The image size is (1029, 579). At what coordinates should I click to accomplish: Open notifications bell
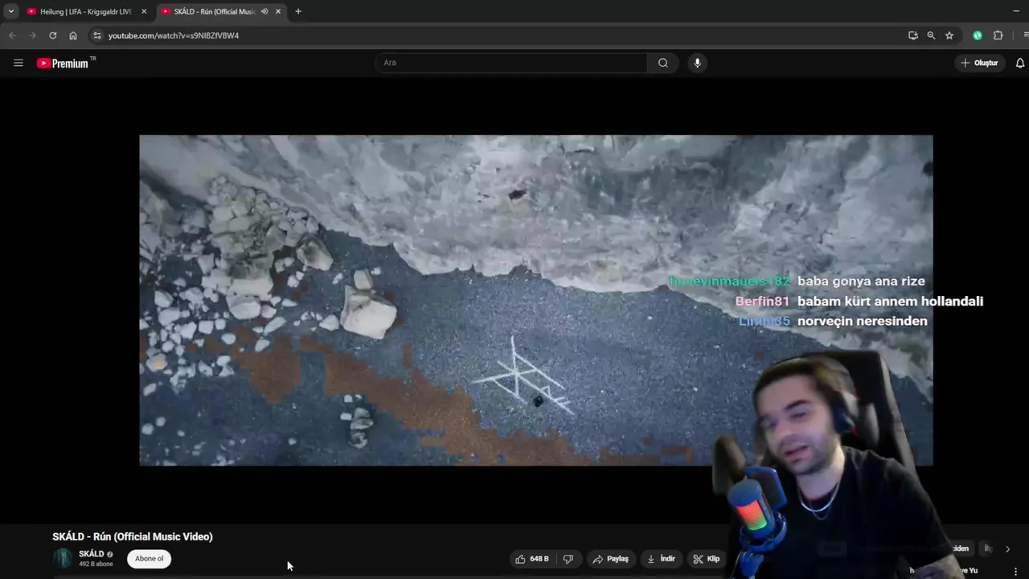point(1020,63)
